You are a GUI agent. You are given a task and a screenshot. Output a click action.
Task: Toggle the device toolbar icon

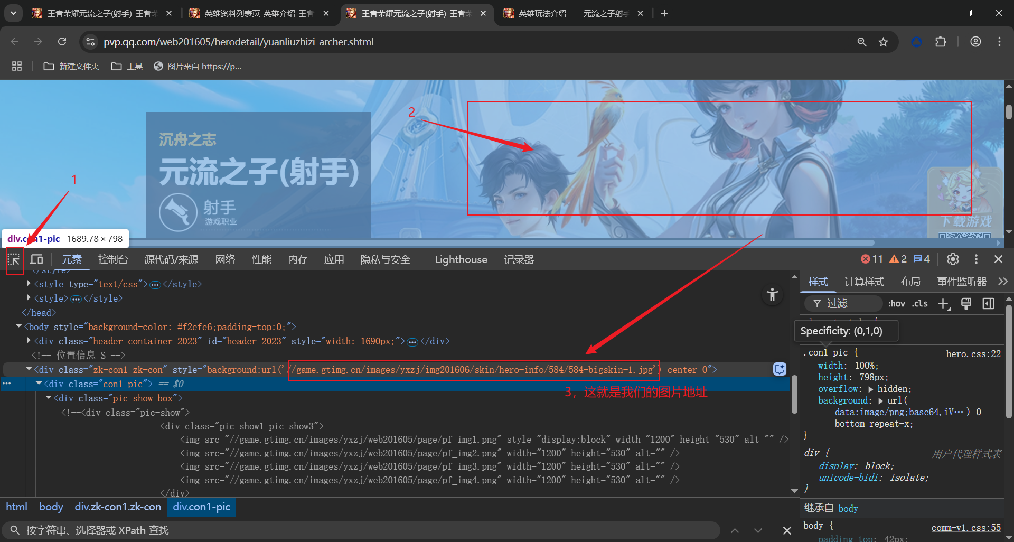point(36,259)
